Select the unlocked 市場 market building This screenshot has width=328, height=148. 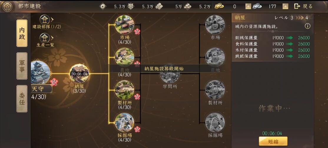(125, 24)
